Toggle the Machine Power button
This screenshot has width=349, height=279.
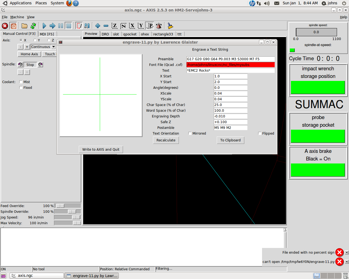[x=13, y=26]
